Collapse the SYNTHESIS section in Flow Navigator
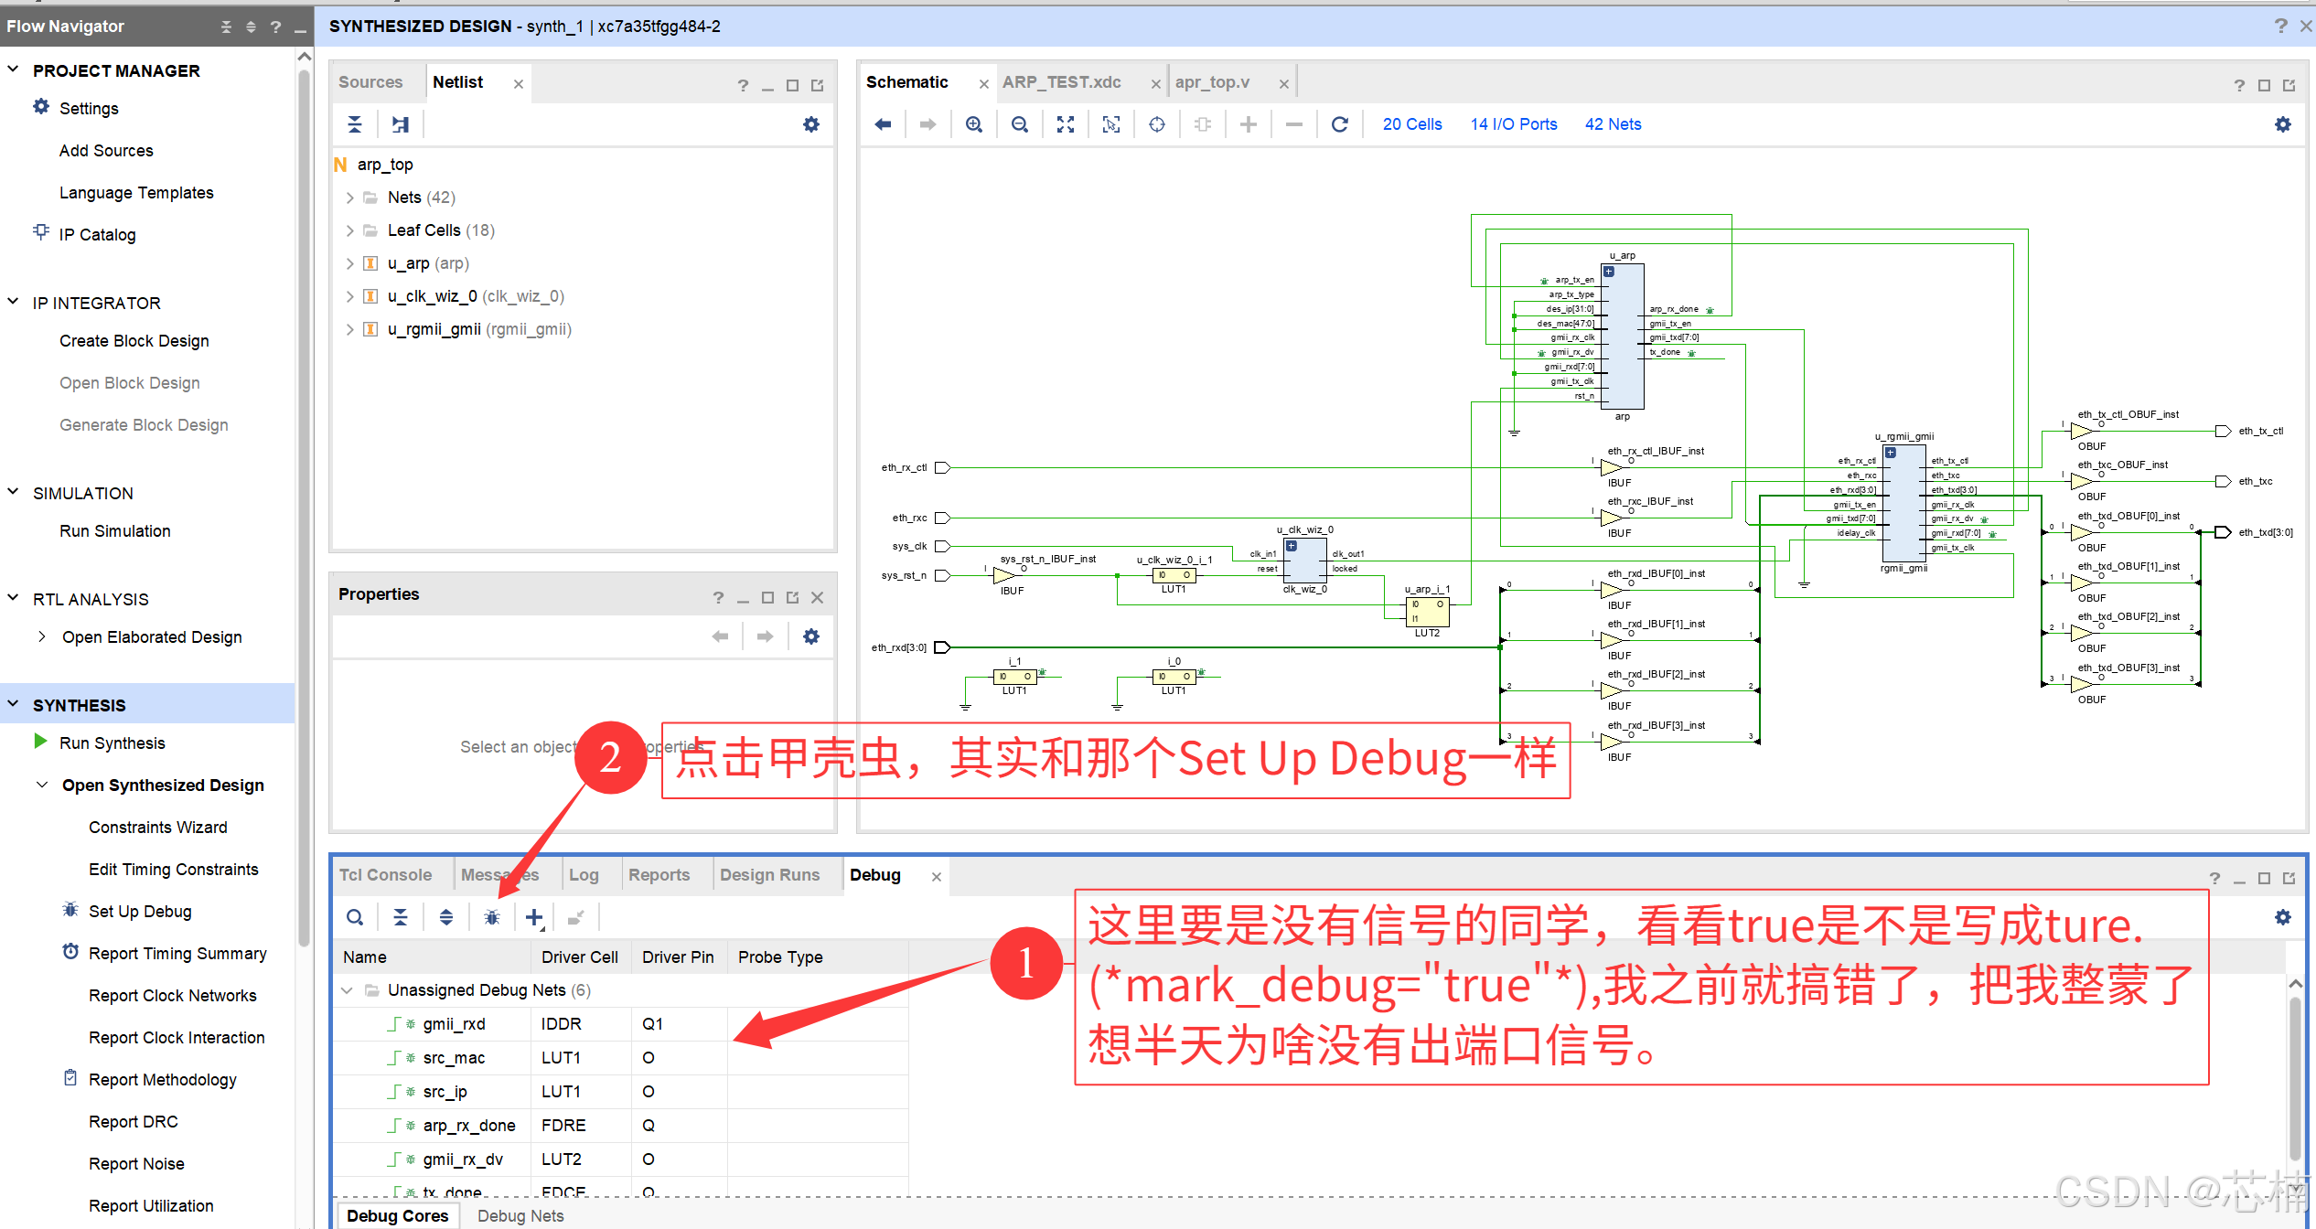 (x=13, y=704)
